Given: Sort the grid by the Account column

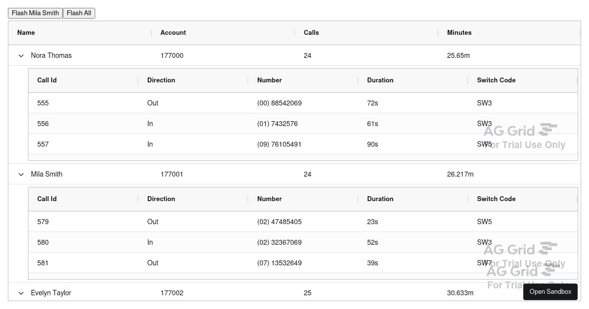Looking at the screenshot, I should pos(173,33).
